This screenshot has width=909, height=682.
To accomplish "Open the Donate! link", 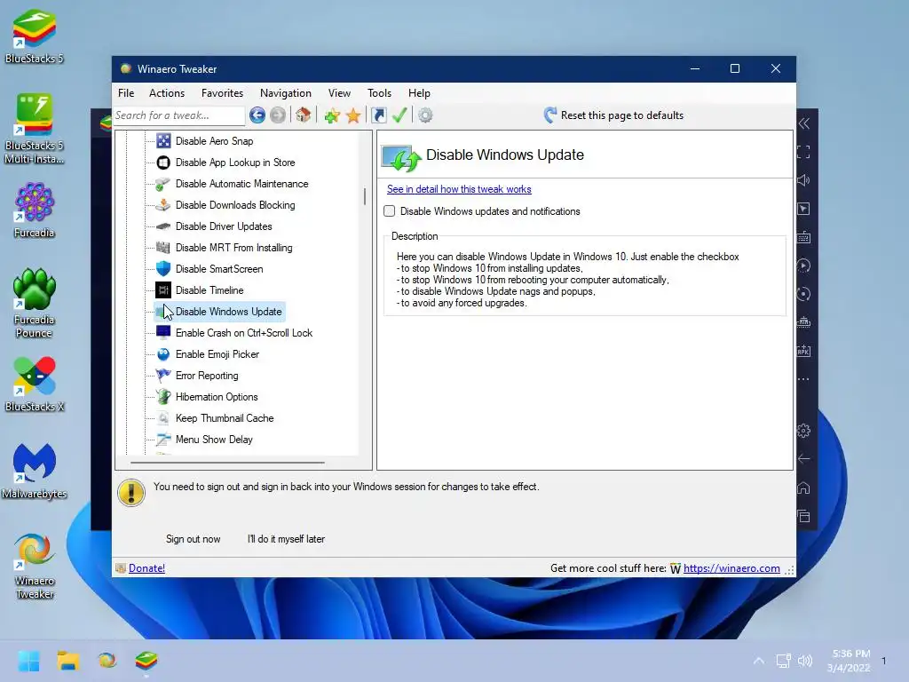I will click(146, 568).
